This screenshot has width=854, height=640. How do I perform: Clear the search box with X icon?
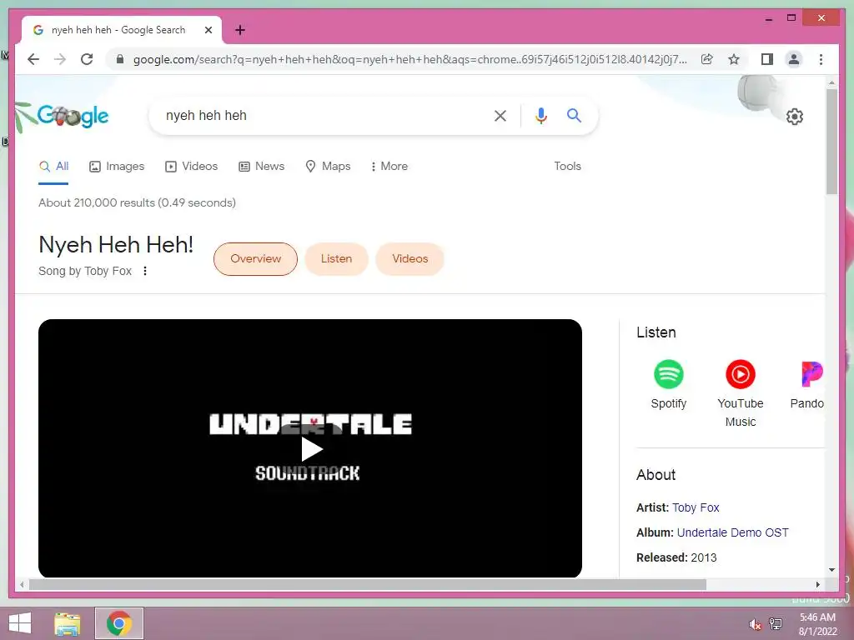(500, 115)
